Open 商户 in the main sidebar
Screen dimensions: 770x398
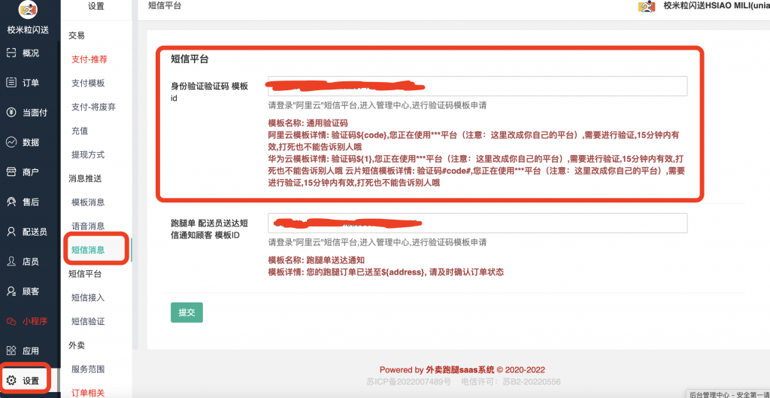pyautogui.click(x=30, y=172)
